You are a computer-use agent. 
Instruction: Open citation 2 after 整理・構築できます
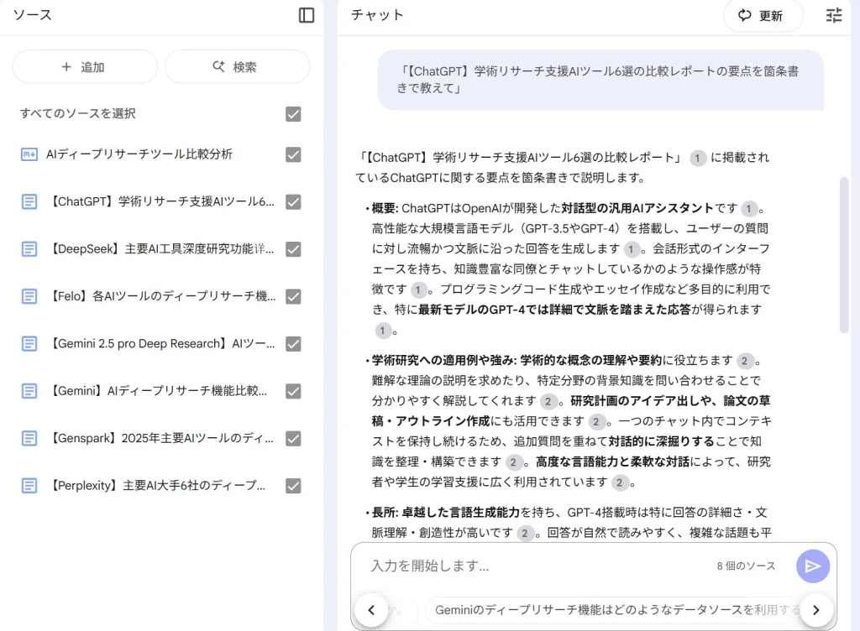click(x=513, y=462)
